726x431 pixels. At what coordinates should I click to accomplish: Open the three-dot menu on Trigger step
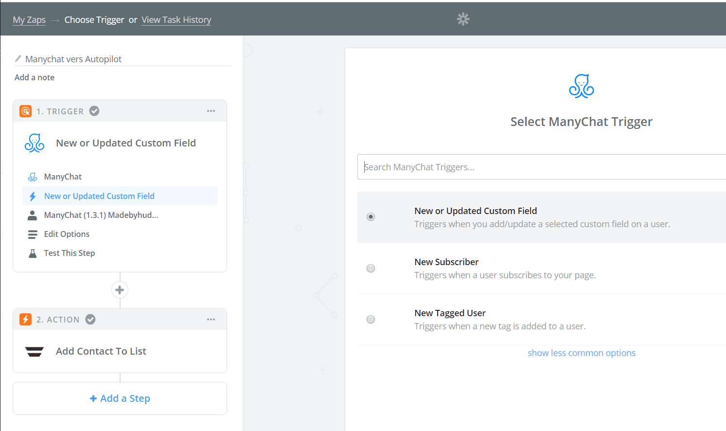211,111
